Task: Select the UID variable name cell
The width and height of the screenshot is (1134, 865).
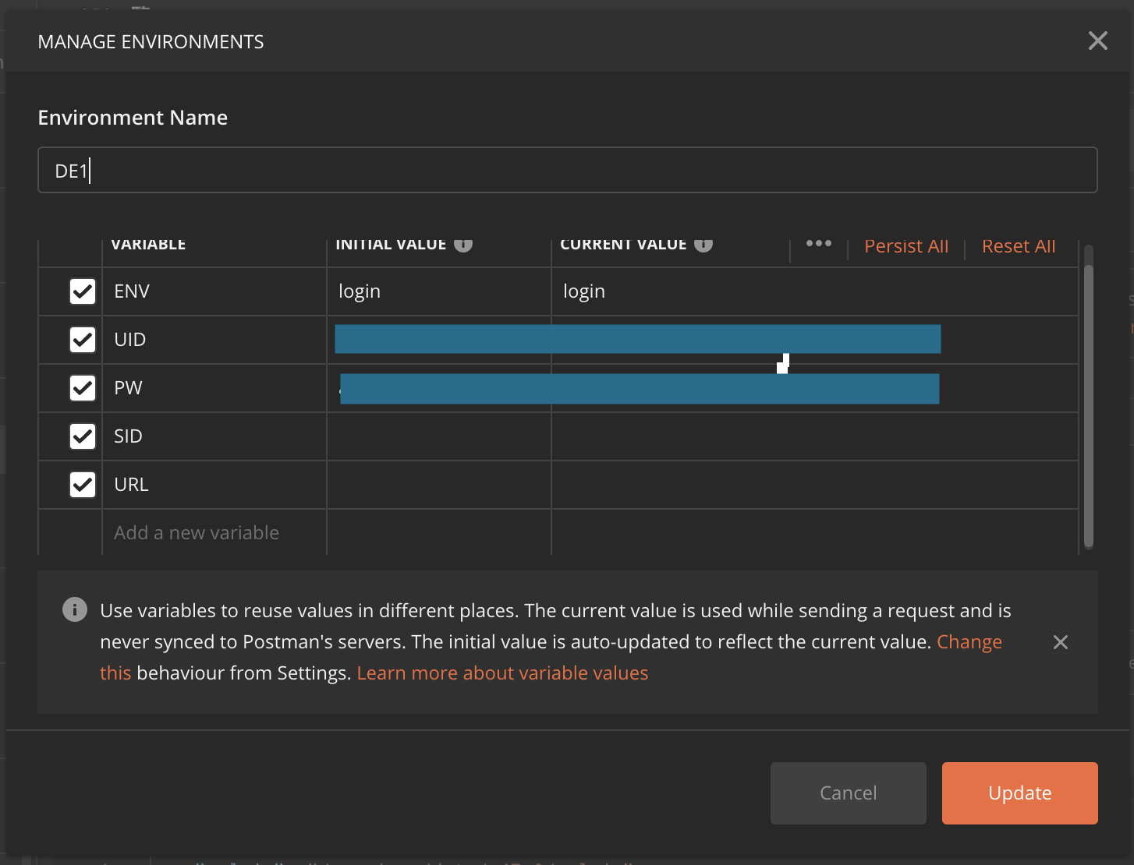Action: pos(214,340)
